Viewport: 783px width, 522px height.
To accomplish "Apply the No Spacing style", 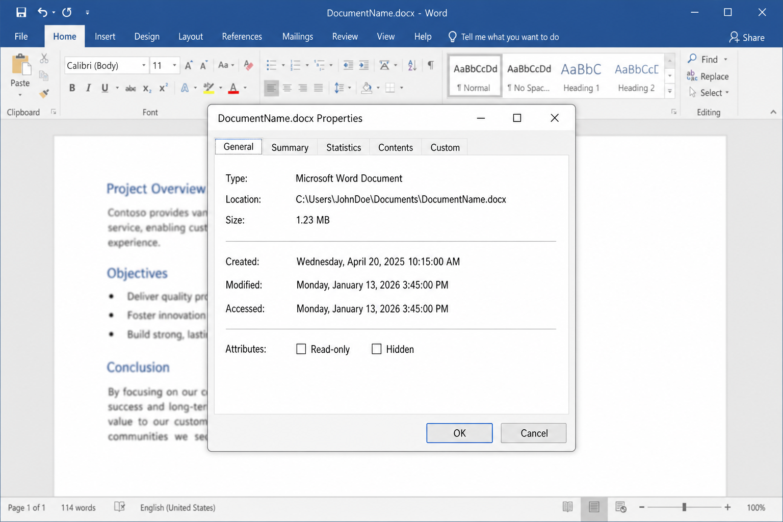I will [529, 76].
